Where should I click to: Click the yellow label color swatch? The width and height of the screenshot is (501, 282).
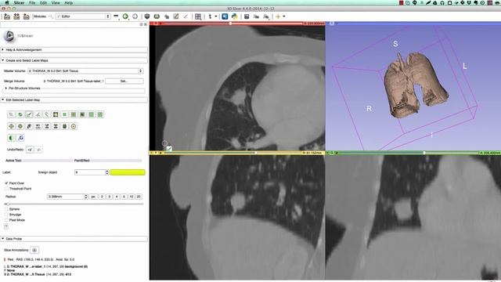128,172
